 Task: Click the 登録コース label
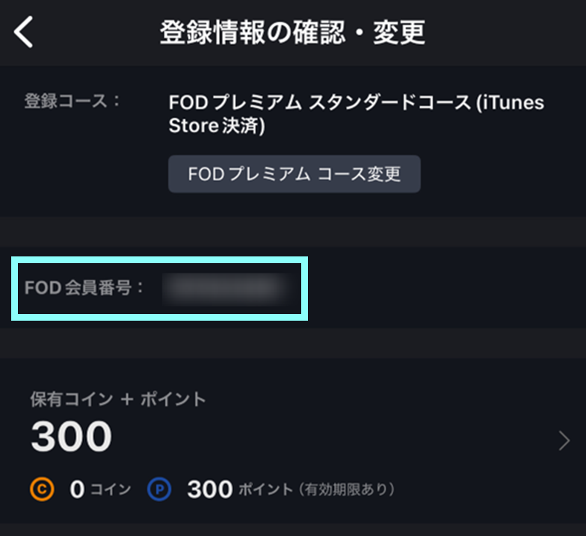pyautogui.click(x=73, y=101)
